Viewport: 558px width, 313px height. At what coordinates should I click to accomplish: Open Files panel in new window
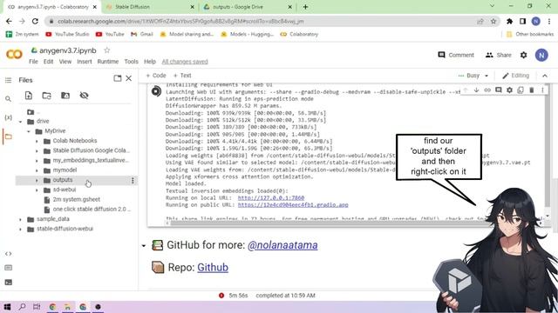(x=118, y=78)
